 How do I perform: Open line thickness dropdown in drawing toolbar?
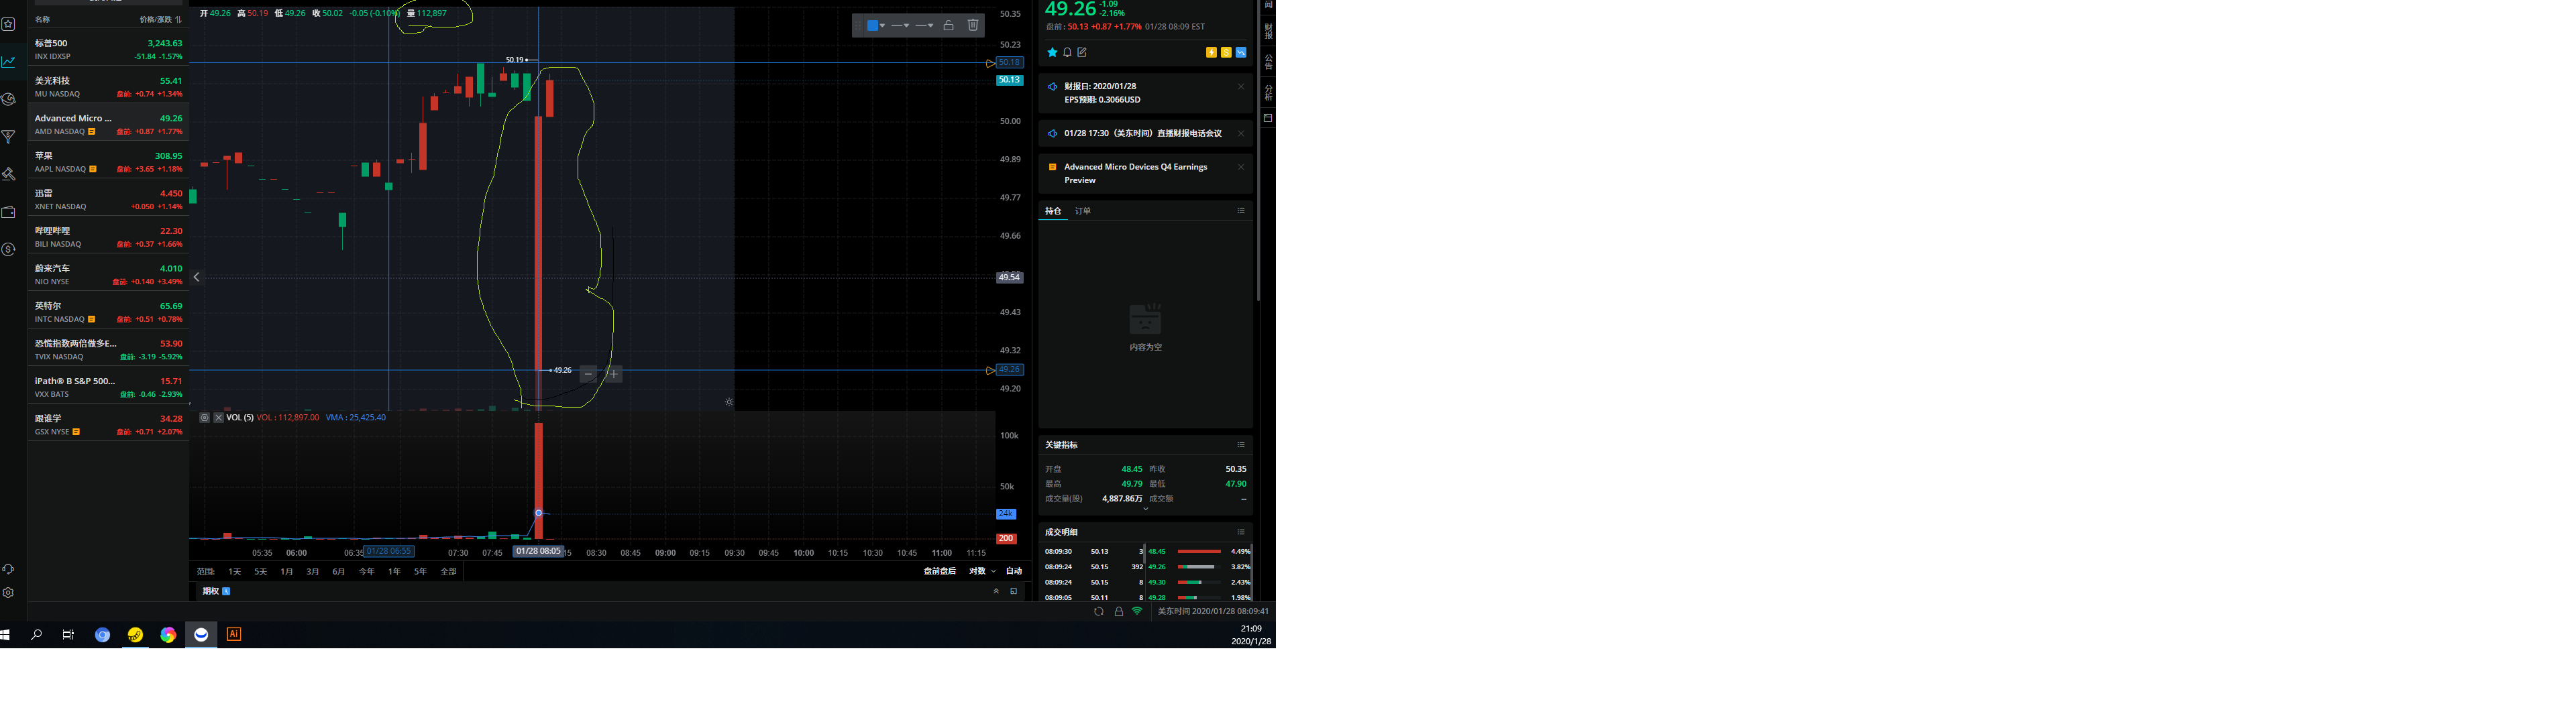click(924, 25)
